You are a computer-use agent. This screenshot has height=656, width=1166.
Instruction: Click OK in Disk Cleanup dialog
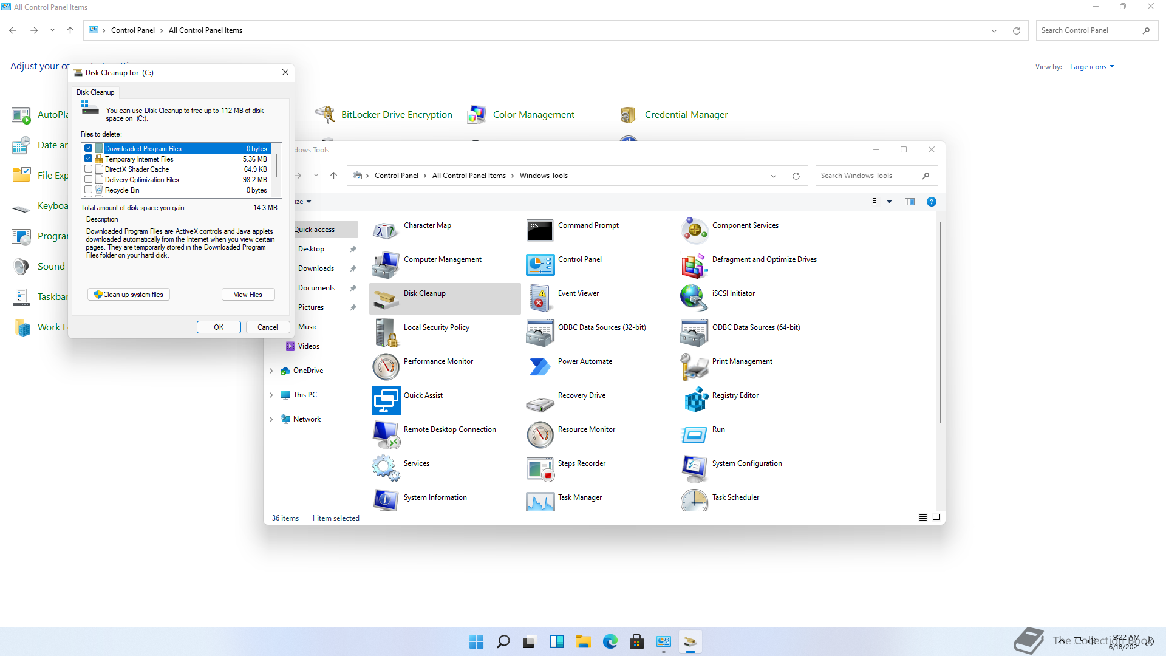pos(219,327)
